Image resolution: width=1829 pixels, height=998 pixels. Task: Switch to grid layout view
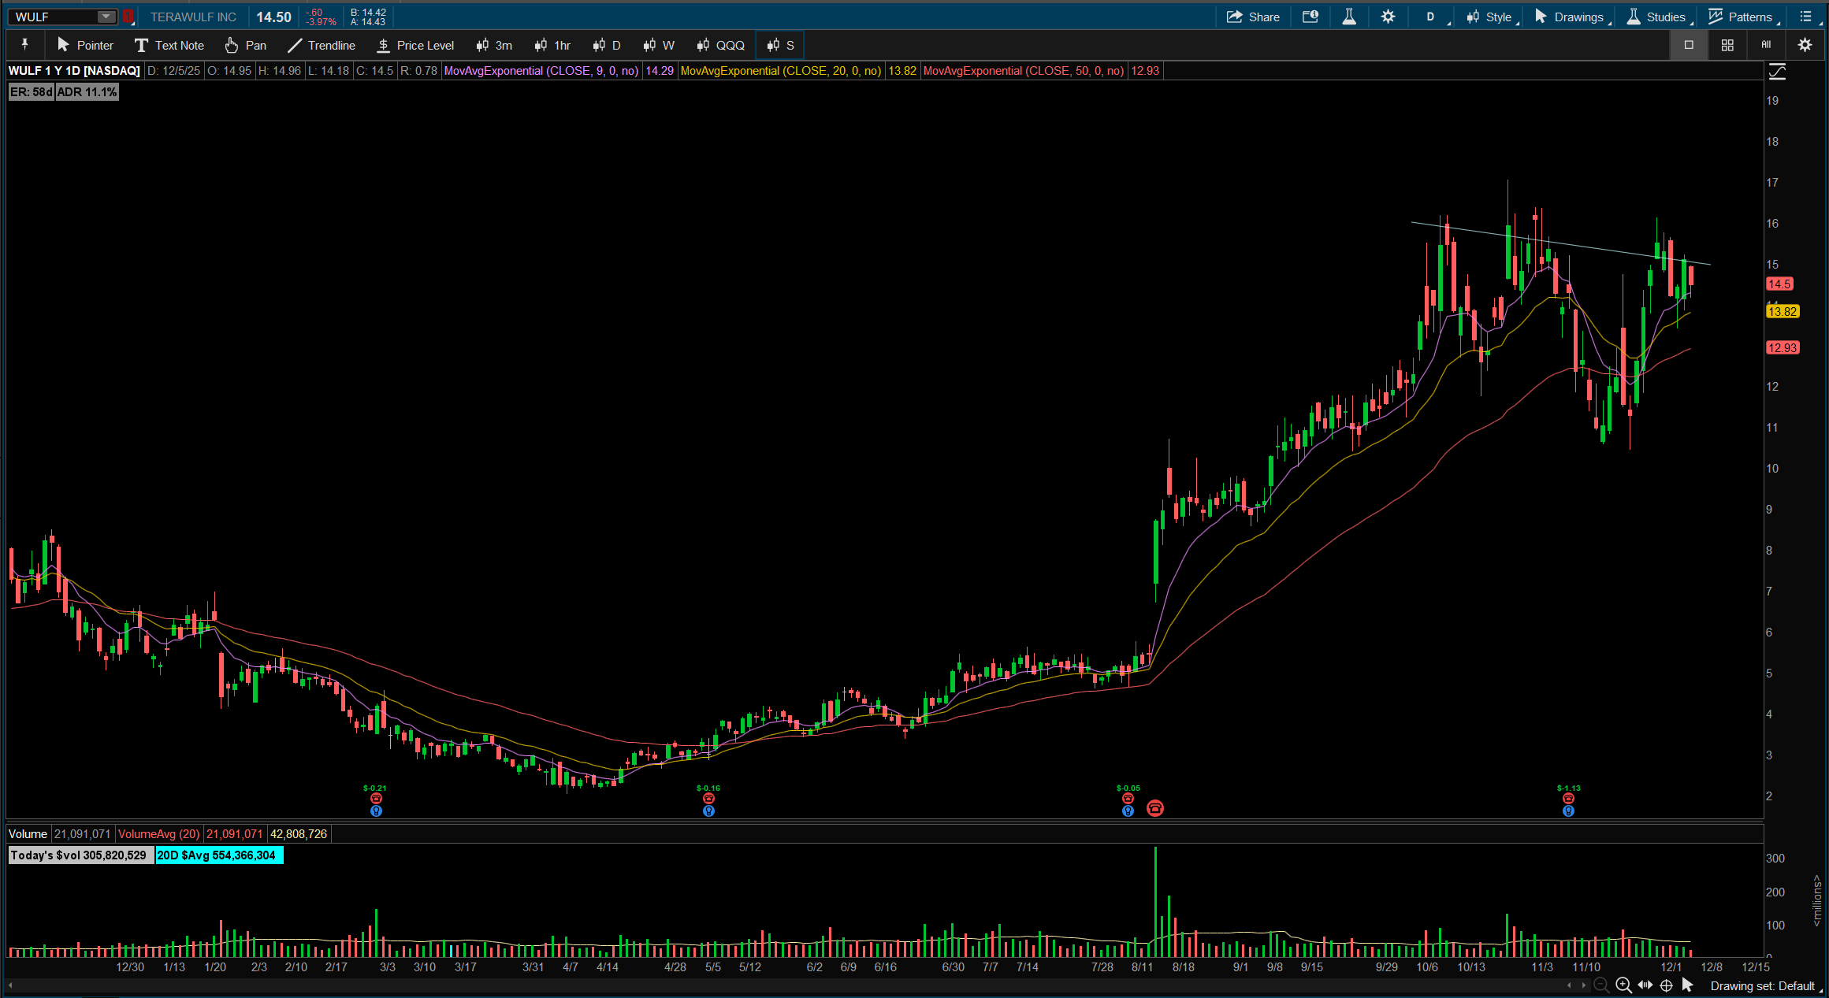1727,45
